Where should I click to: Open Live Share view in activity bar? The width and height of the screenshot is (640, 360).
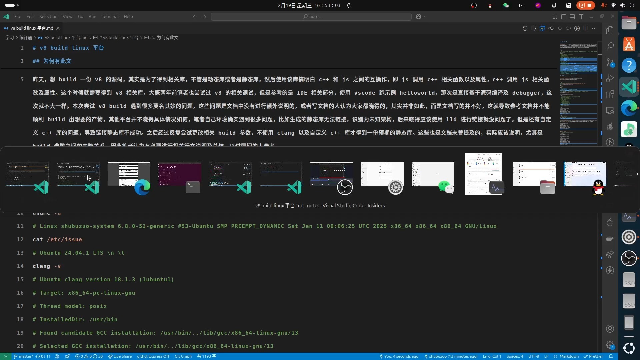coord(610,254)
